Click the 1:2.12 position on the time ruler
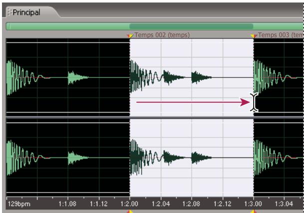The image size is (304, 213). 222,204
